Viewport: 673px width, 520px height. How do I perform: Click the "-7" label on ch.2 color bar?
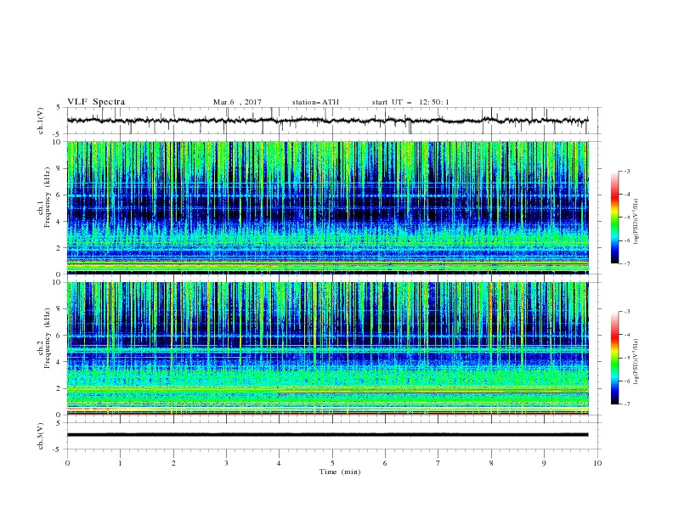coord(626,404)
